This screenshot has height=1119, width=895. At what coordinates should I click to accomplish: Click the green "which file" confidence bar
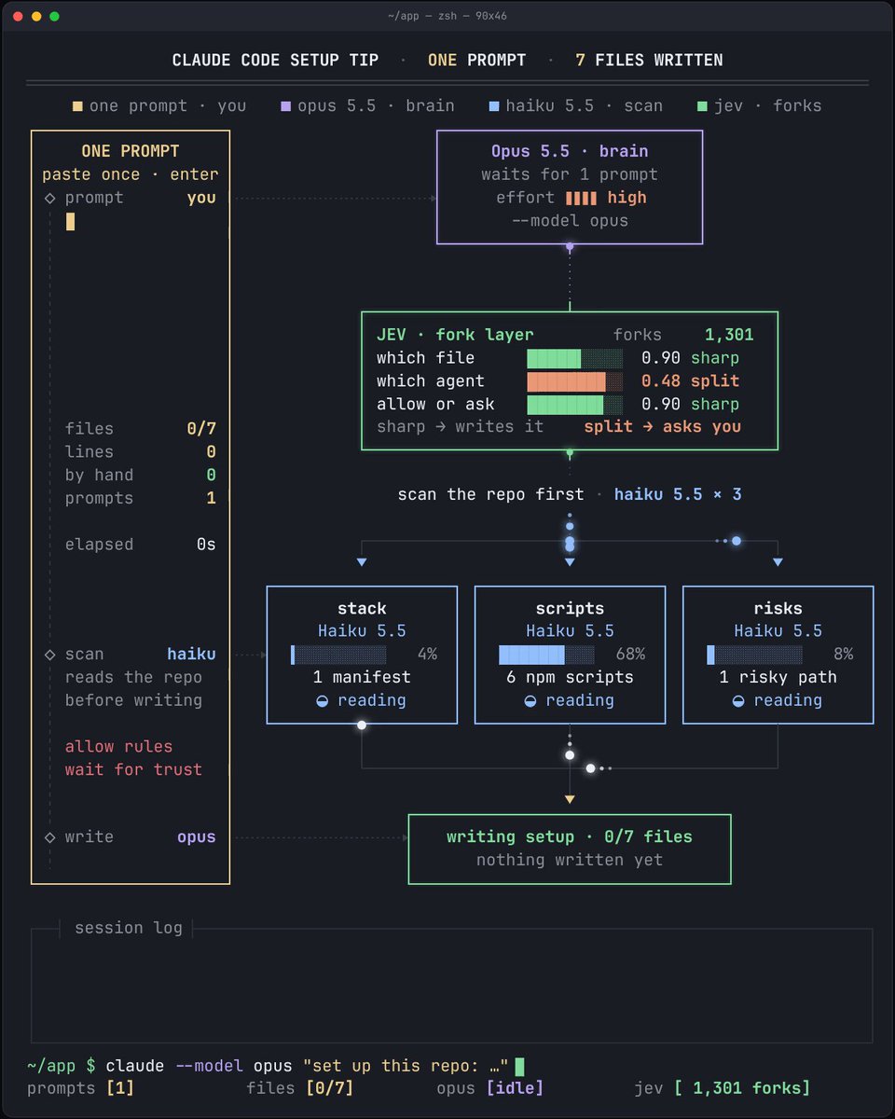pos(575,358)
